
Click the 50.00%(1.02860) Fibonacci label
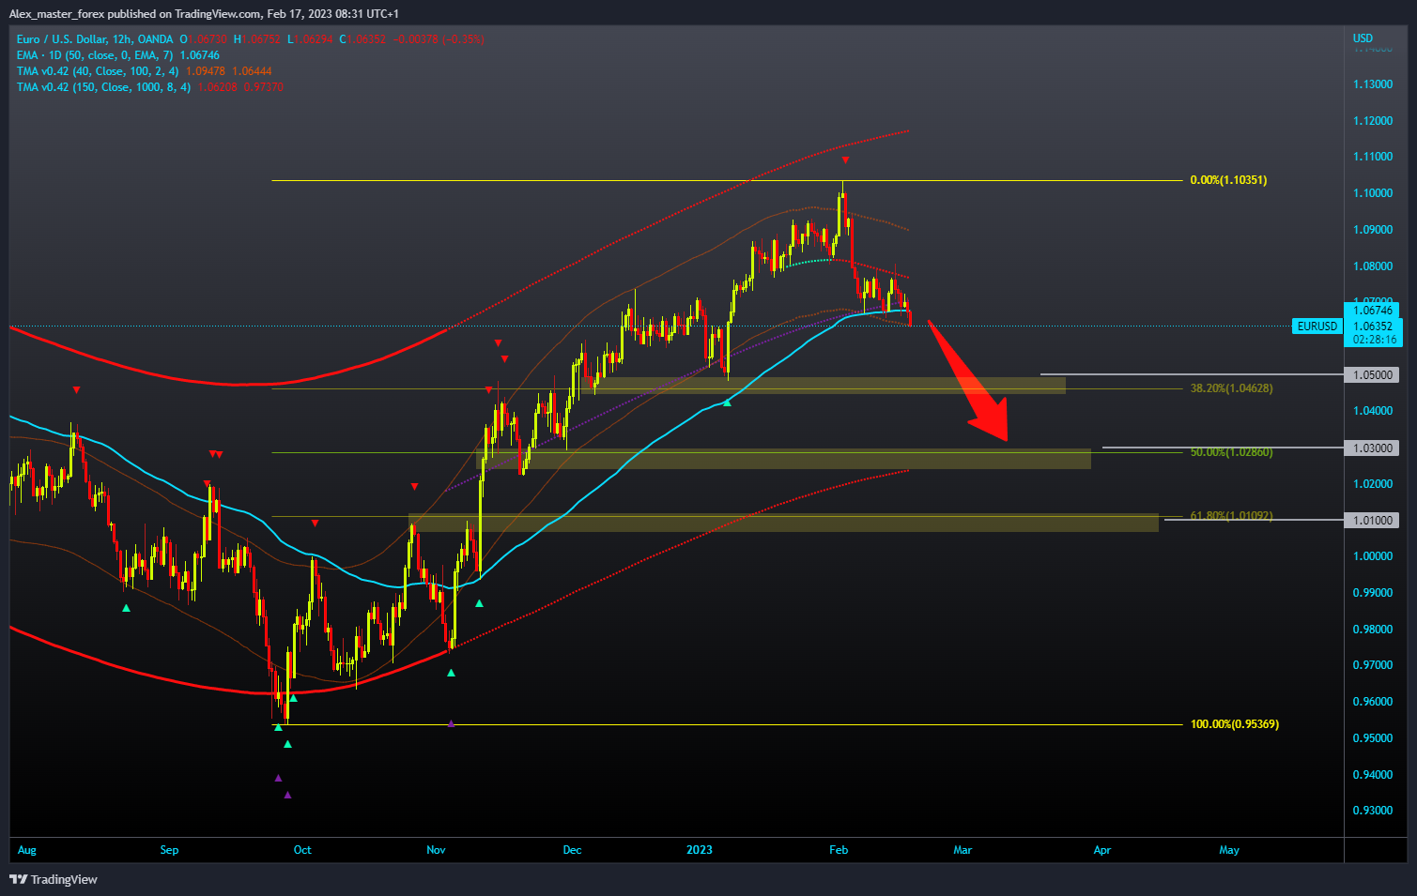click(1231, 452)
